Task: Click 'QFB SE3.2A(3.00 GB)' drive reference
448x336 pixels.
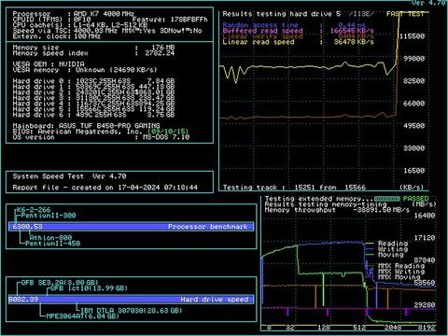Action: [x=60, y=283]
